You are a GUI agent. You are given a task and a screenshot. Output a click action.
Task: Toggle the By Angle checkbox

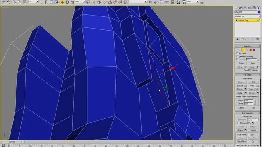tap(237, 59)
